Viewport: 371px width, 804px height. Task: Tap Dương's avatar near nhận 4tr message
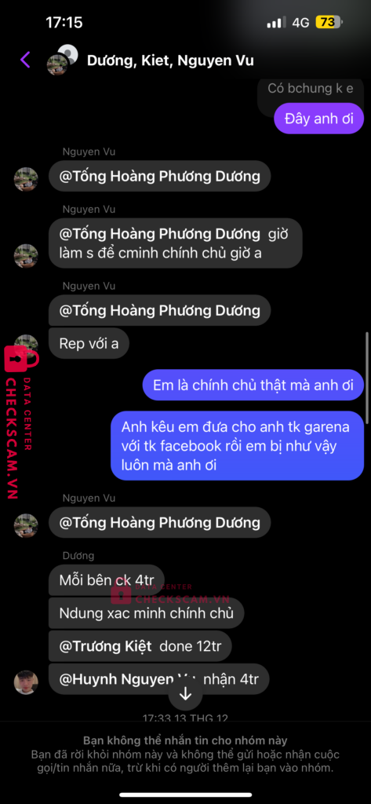pyautogui.click(x=26, y=682)
